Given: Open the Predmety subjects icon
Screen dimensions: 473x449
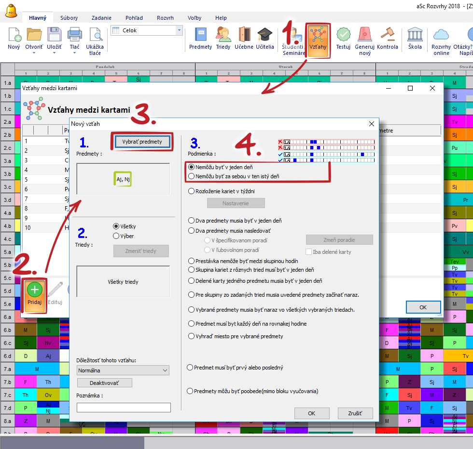Looking at the screenshot, I should tap(200, 39).
